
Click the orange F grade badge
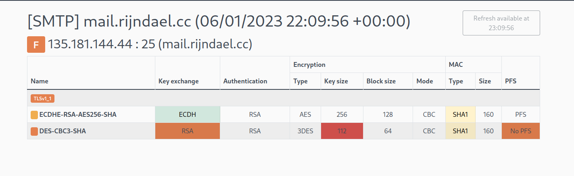click(36, 44)
